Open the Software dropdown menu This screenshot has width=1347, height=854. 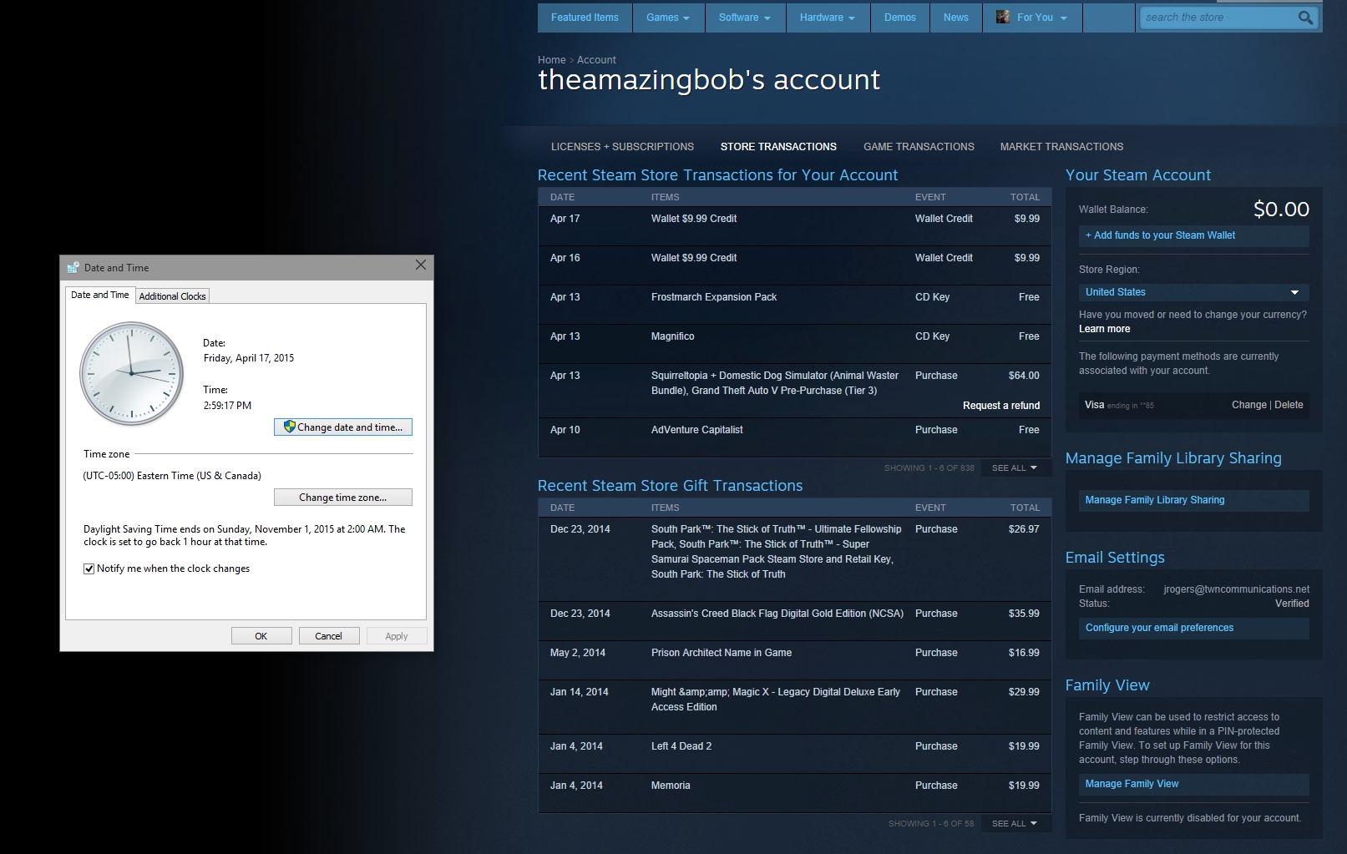click(x=745, y=18)
